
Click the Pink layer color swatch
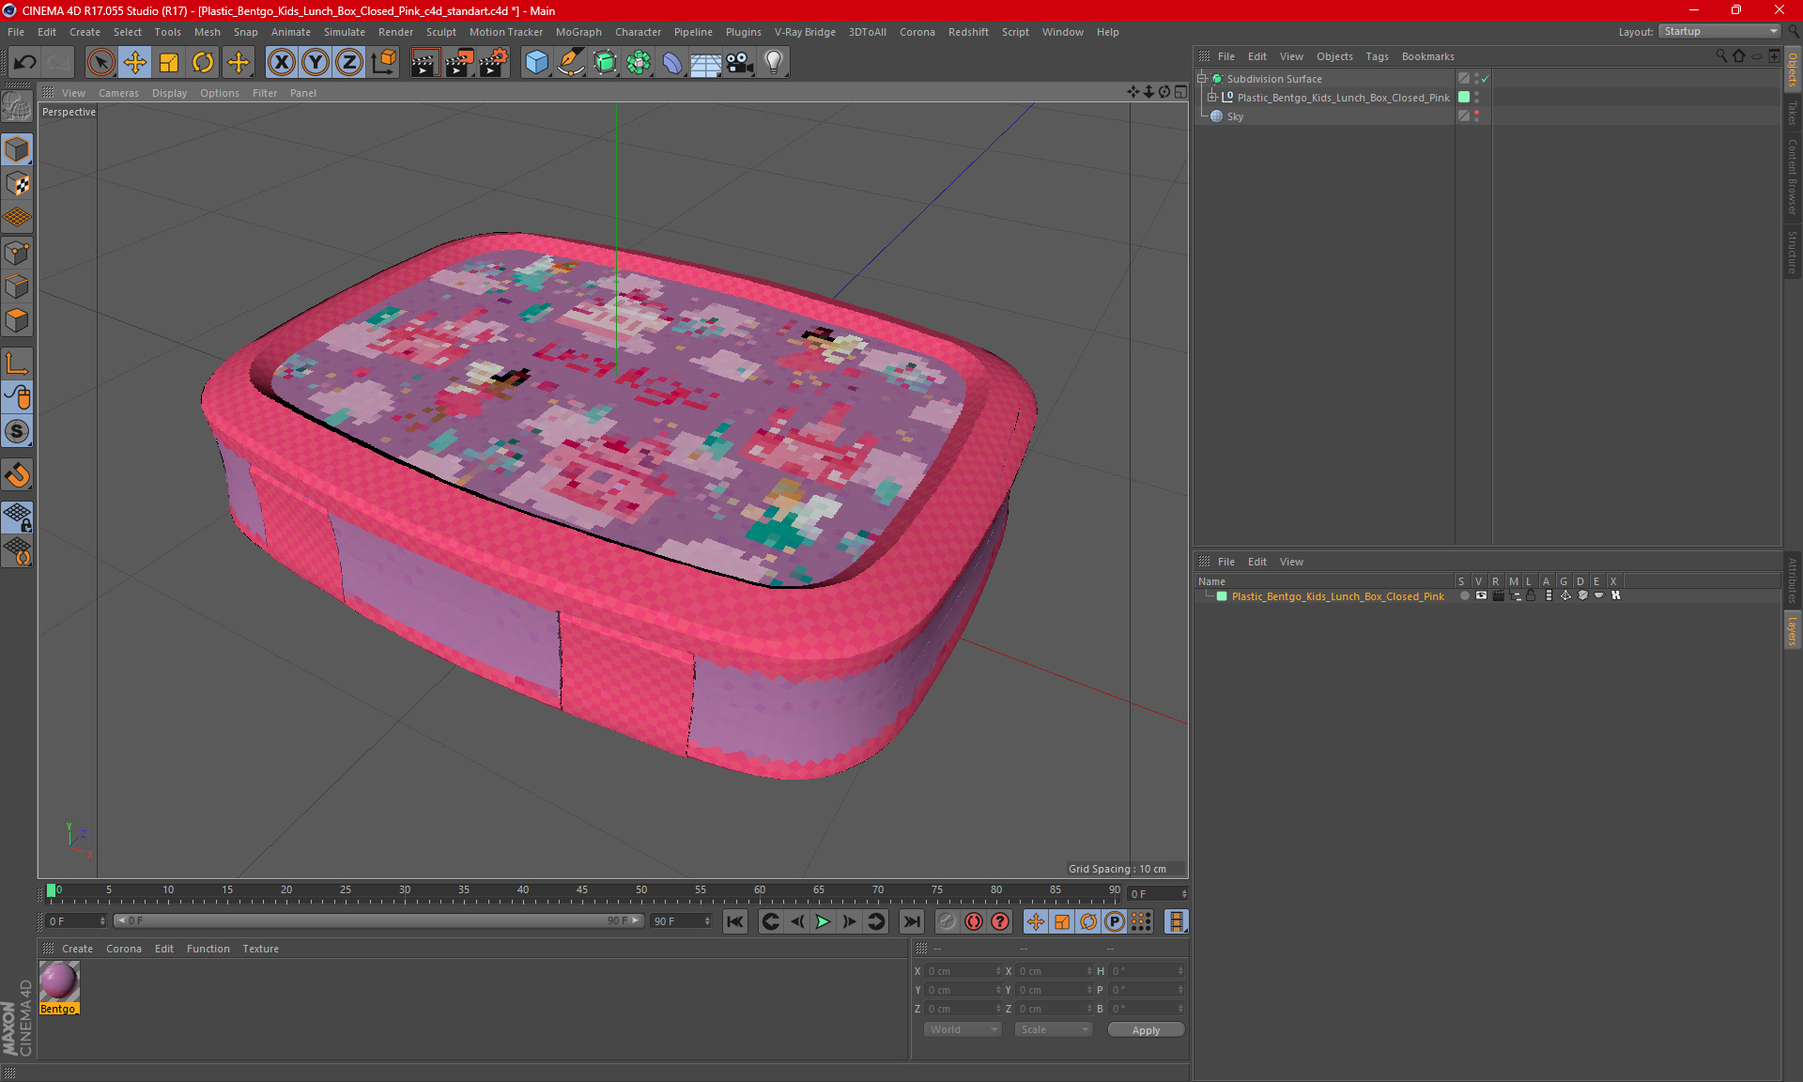(1222, 596)
